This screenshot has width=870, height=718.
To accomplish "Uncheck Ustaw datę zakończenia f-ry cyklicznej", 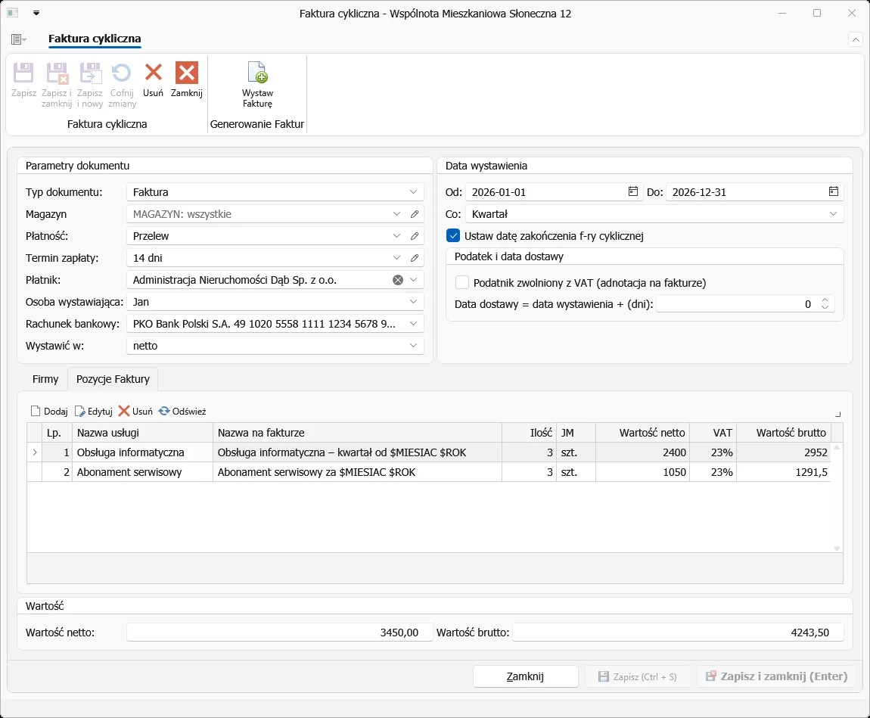I will pos(453,236).
